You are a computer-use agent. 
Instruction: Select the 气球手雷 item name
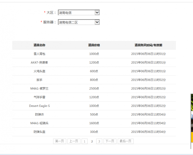(39, 97)
